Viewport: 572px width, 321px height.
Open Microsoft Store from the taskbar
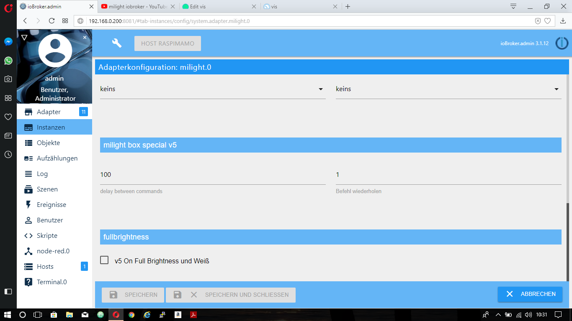coord(54,315)
